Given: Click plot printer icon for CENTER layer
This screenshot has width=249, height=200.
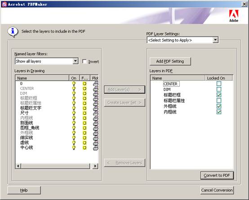Looking at the screenshot, I should (96, 88).
